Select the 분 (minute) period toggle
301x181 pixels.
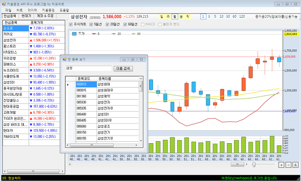point(181,17)
